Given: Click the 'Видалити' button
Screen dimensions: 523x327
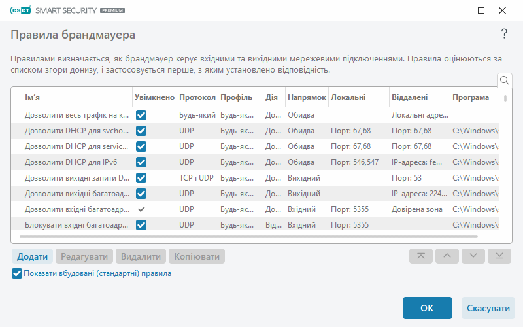Looking at the screenshot, I should coord(141,256).
